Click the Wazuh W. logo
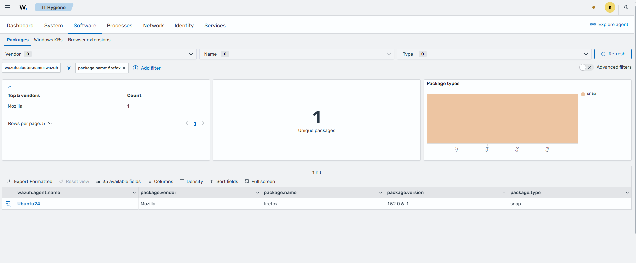 point(23,7)
